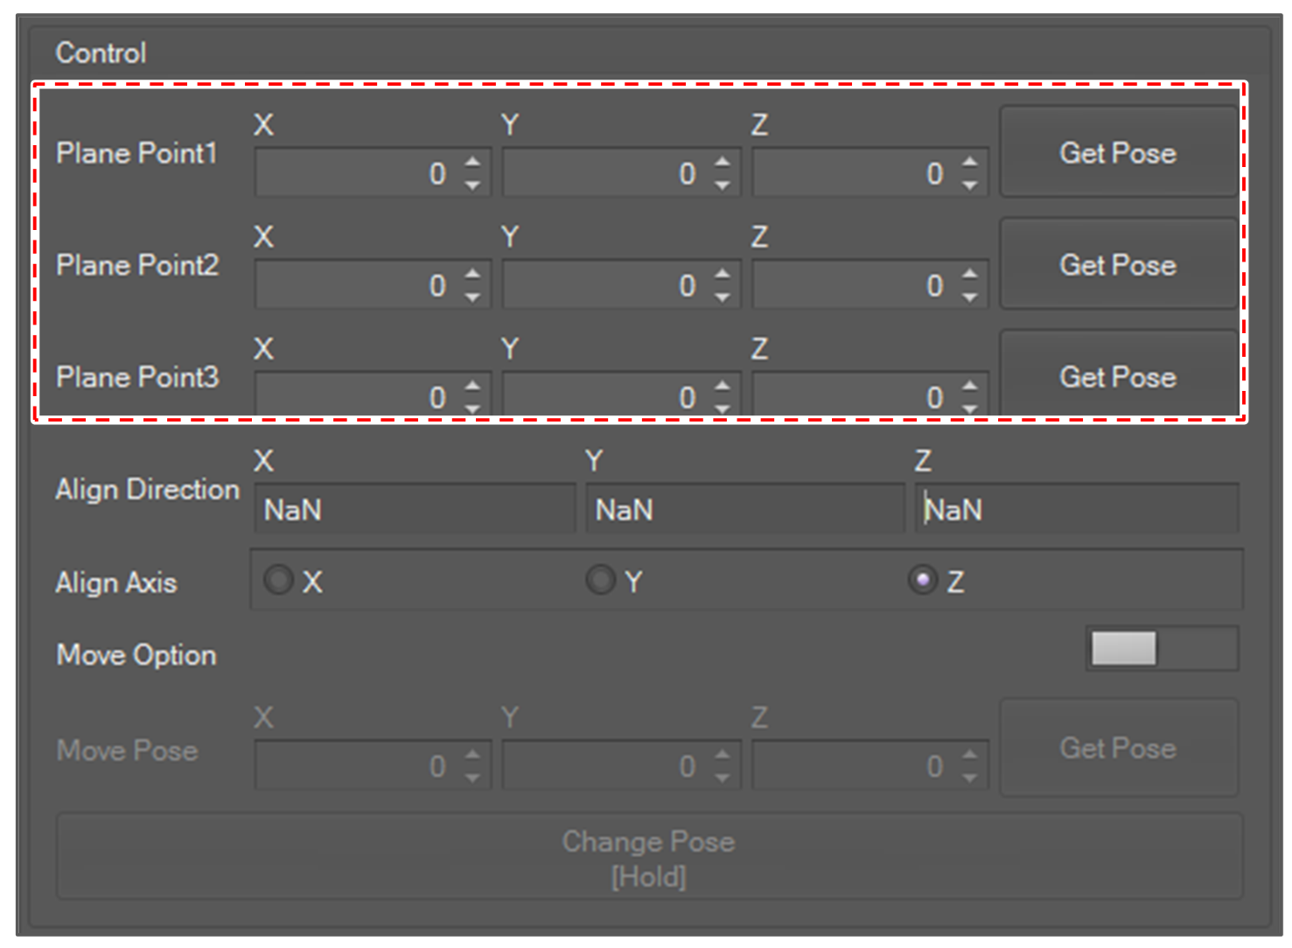Viewport: 1292px width, 948px height.
Task: Toggle the Move Option switch
Action: [1162, 649]
